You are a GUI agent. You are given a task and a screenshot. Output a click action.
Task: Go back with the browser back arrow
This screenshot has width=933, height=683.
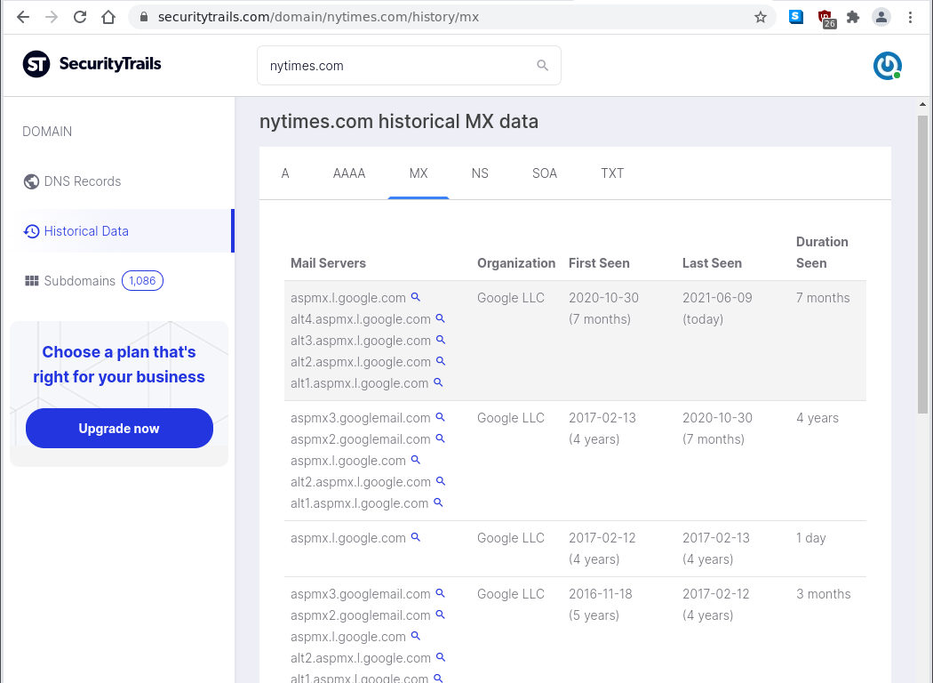point(23,17)
